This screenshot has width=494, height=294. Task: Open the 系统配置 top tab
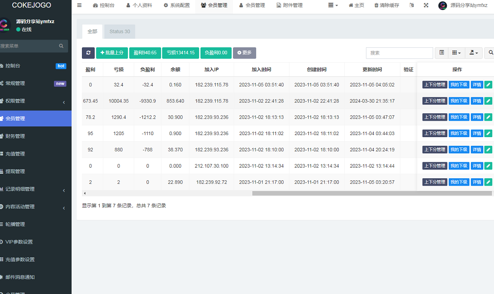(177, 5)
